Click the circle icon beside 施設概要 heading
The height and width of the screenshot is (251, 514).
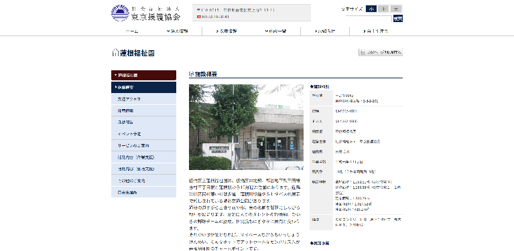coord(192,74)
